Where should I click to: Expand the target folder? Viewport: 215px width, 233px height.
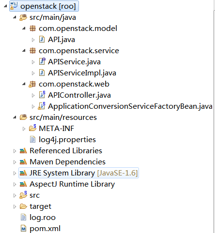(x=15, y=206)
